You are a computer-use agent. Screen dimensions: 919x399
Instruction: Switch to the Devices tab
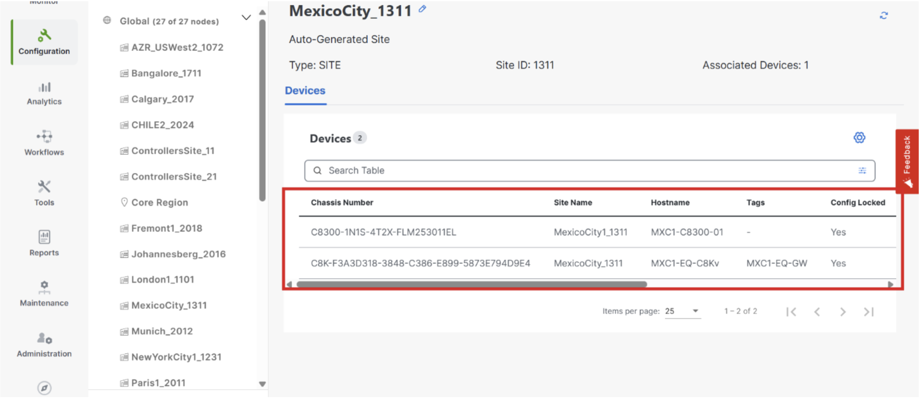305,91
